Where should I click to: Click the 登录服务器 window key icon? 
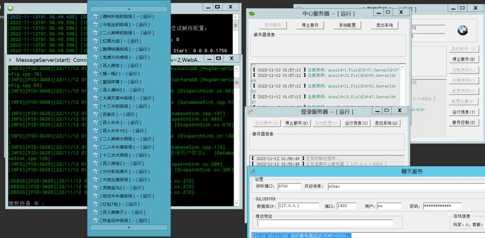click(250, 112)
